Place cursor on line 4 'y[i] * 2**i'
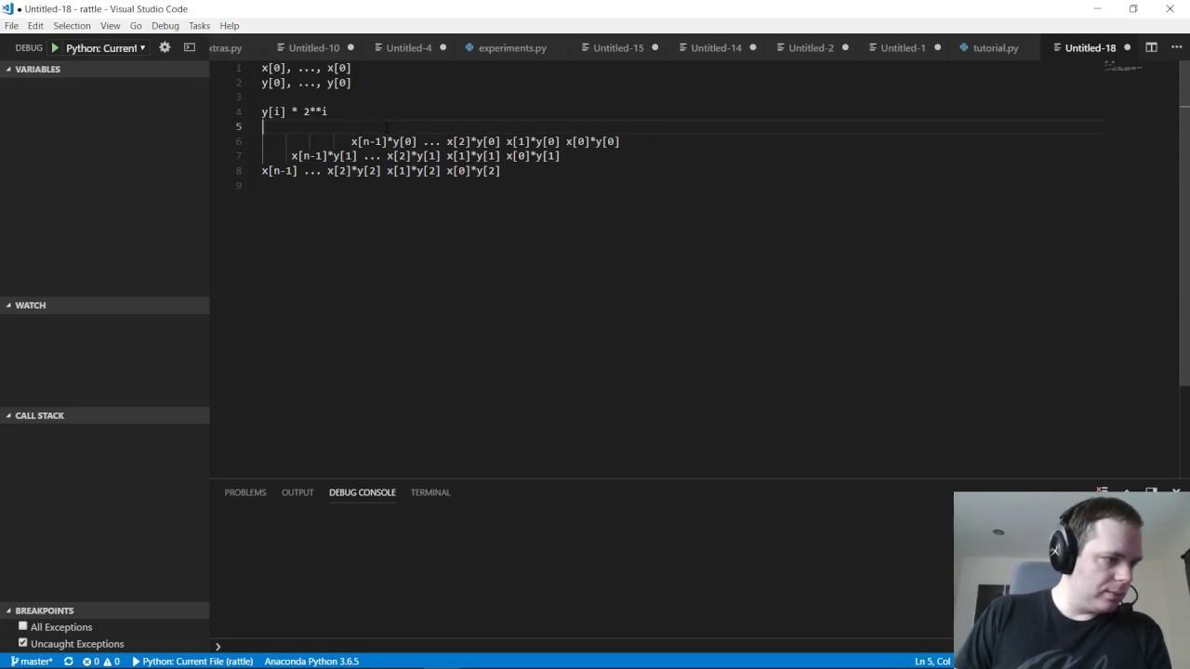The width and height of the screenshot is (1190, 669). [x=294, y=111]
